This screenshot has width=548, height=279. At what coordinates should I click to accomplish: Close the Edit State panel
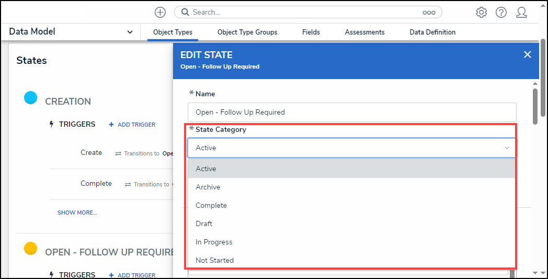point(527,54)
